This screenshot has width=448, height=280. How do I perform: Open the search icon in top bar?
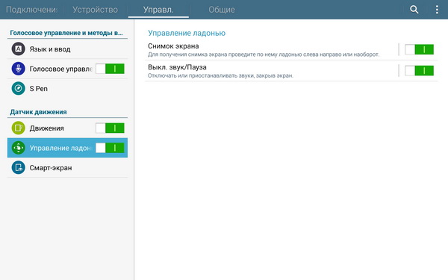[414, 10]
